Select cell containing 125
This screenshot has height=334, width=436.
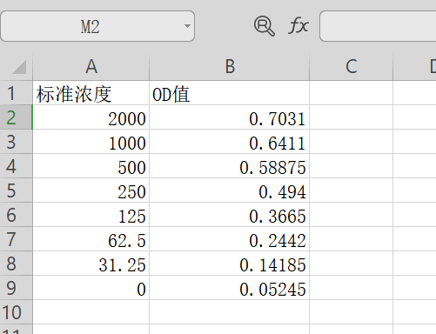click(x=91, y=215)
